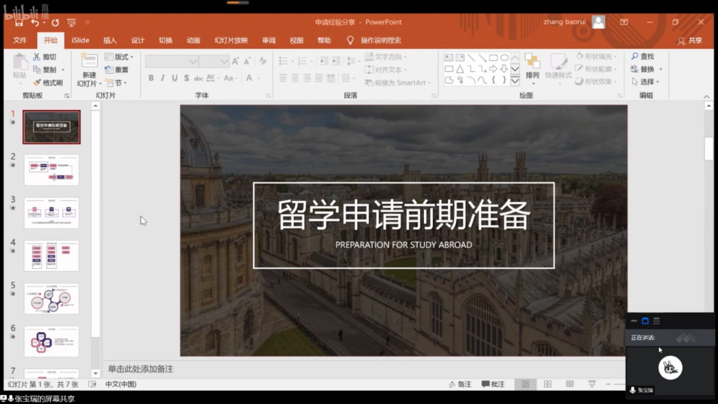Select the oval shape in shapes gallery
718x404 pixels.
pos(504,58)
